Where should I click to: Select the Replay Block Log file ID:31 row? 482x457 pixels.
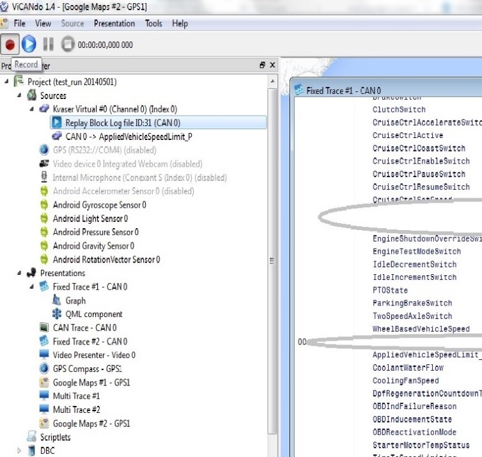(x=159, y=122)
